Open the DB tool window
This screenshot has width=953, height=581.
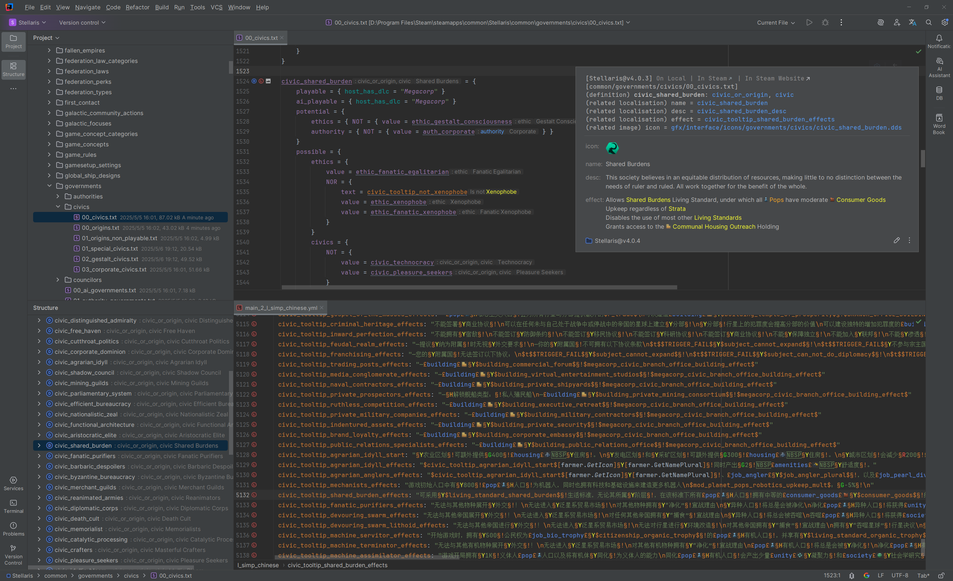pos(939,93)
